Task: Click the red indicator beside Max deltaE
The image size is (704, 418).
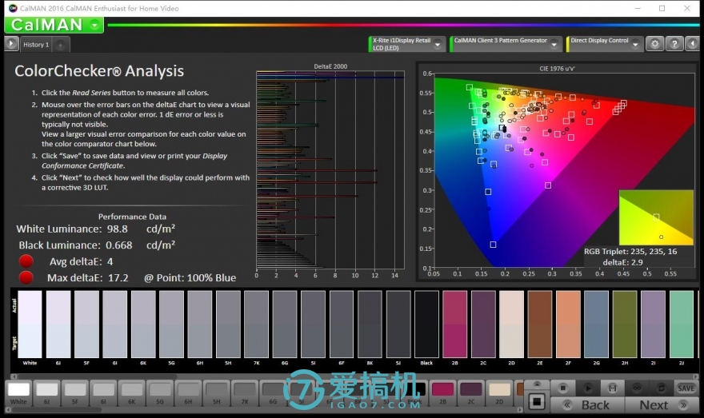Action: click(x=26, y=277)
